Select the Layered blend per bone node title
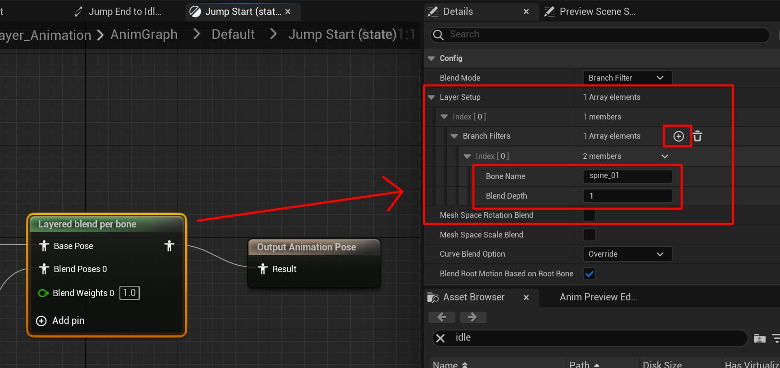This screenshot has width=780, height=368. [87, 224]
